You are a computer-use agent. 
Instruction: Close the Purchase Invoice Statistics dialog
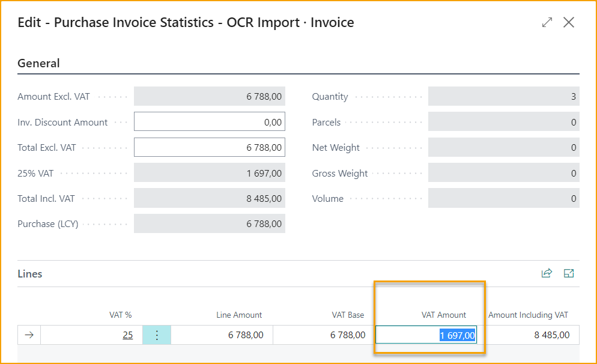click(569, 22)
